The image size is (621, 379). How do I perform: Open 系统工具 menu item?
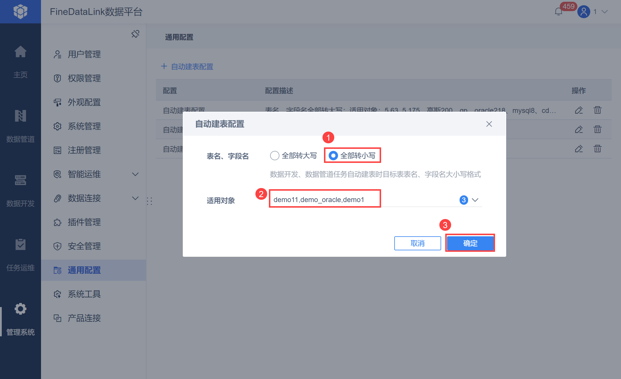(x=84, y=294)
